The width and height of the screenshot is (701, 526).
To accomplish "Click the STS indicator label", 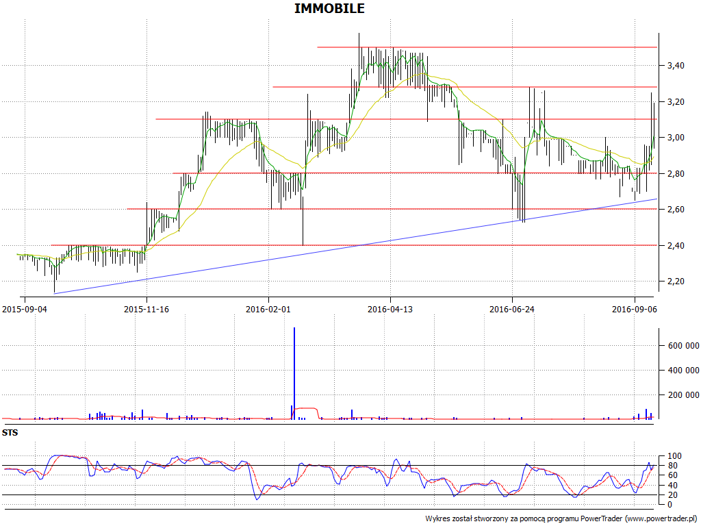I will (10, 433).
